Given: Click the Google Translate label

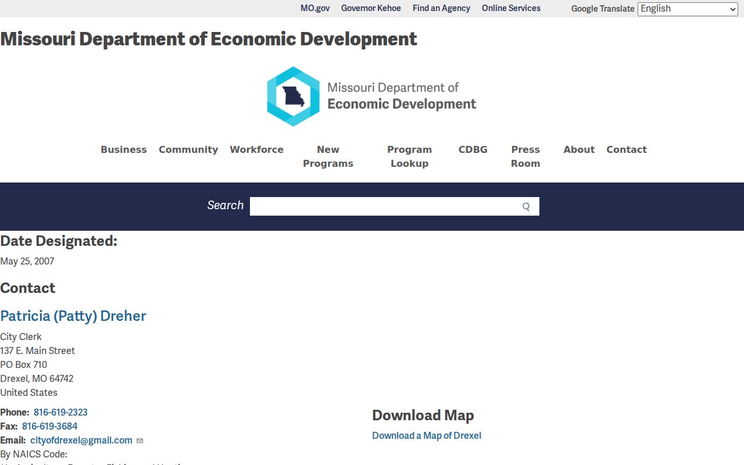Looking at the screenshot, I should [x=603, y=9].
